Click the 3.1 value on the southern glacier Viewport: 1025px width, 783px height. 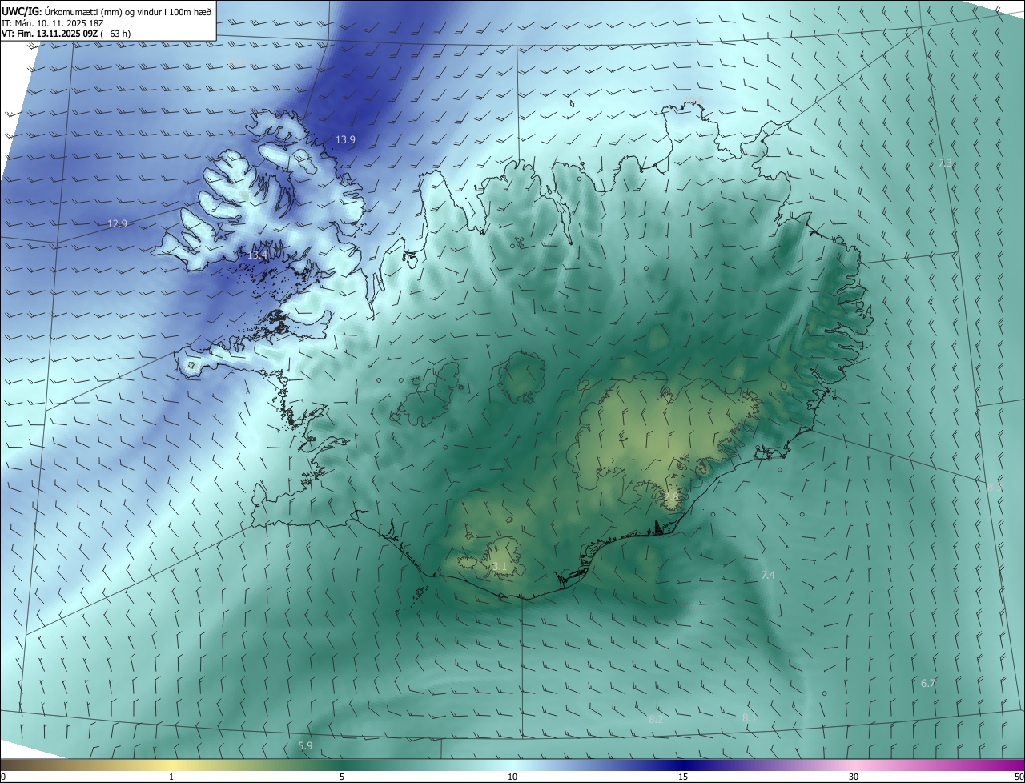tap(499, 566)
